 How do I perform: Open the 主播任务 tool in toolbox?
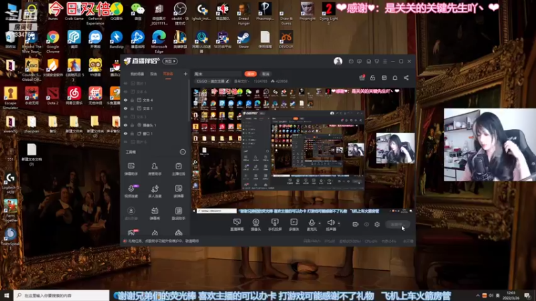tap(178, 169)
